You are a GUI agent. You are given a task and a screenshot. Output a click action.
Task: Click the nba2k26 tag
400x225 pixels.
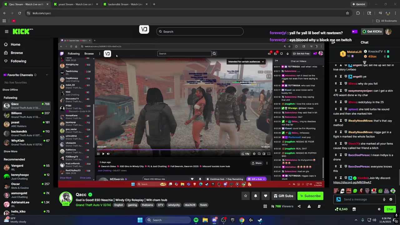pos(190,205)
